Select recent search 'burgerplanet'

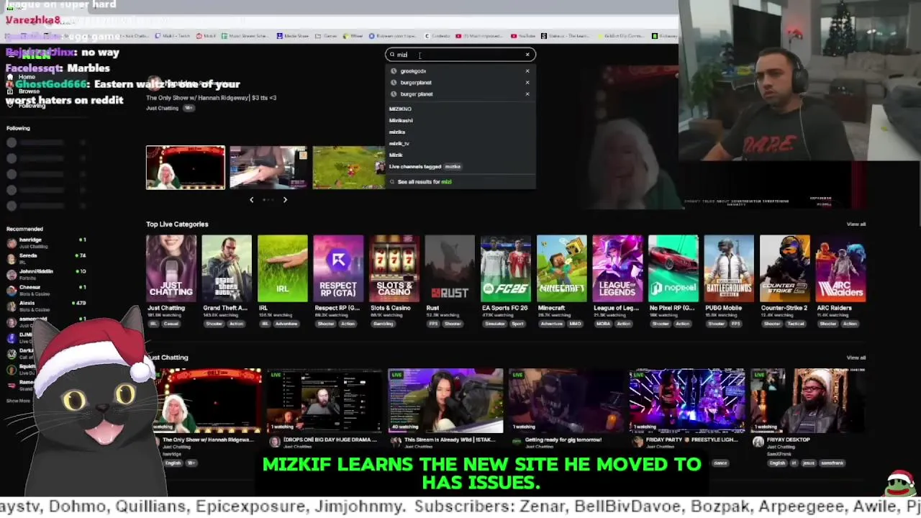point(416,83)
